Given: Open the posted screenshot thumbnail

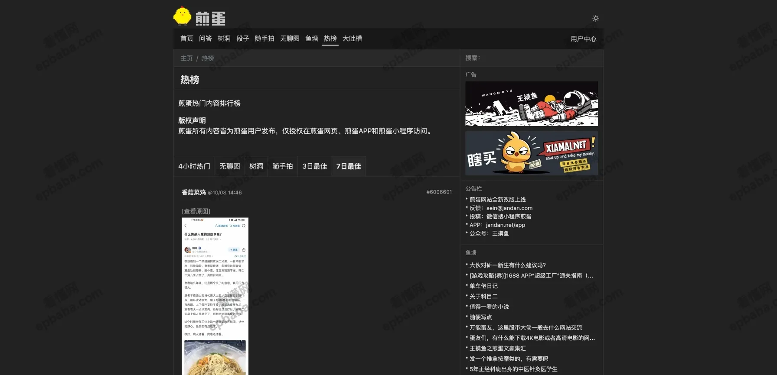Looking at the screenshot, I should click(x=215, y=296).
